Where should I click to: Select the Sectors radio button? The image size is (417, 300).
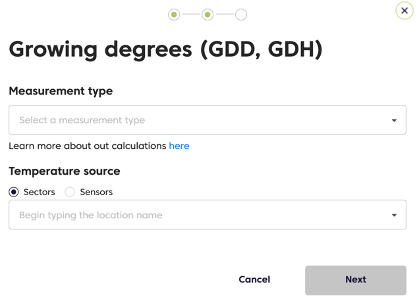pyautogui.click(x=14, y=192)
